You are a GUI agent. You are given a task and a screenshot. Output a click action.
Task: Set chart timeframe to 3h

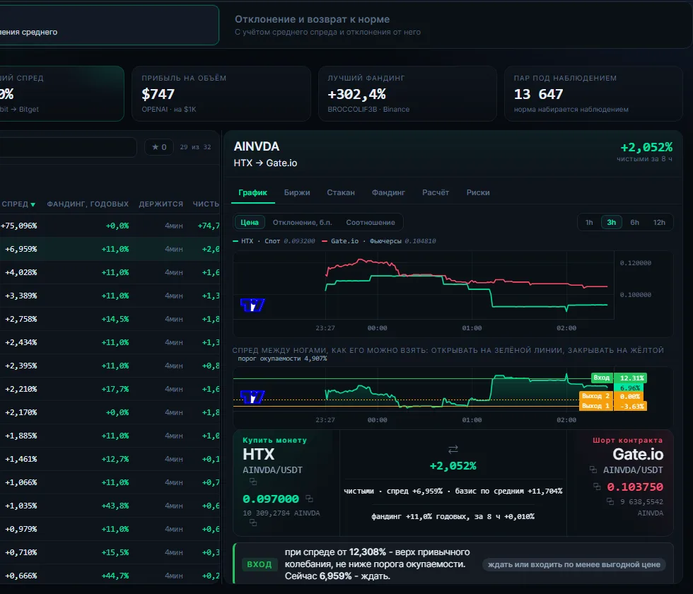(x=611, y=222)
